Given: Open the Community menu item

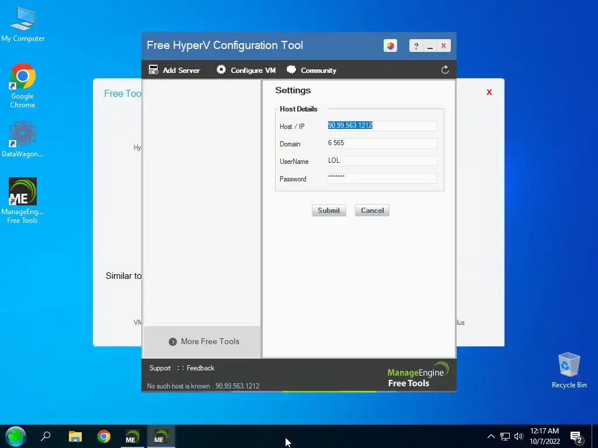Looking at the screenshot, I should 312,70.
